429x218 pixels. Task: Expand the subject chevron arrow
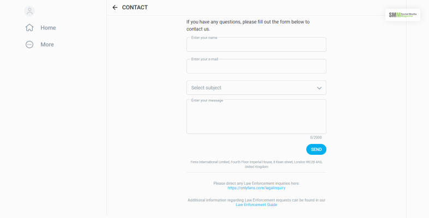click(x=319, y=88)
